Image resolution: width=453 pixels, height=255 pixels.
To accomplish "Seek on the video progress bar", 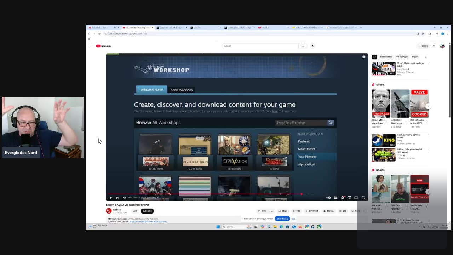I will [237, 194].
